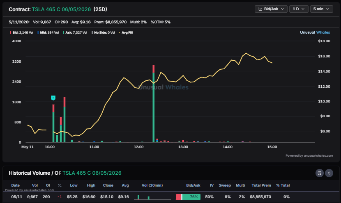Sort table by Close column header
This screenshot has width=341, height=203.
(108, 185)
